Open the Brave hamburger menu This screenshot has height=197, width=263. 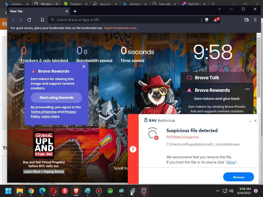point(255,20)
